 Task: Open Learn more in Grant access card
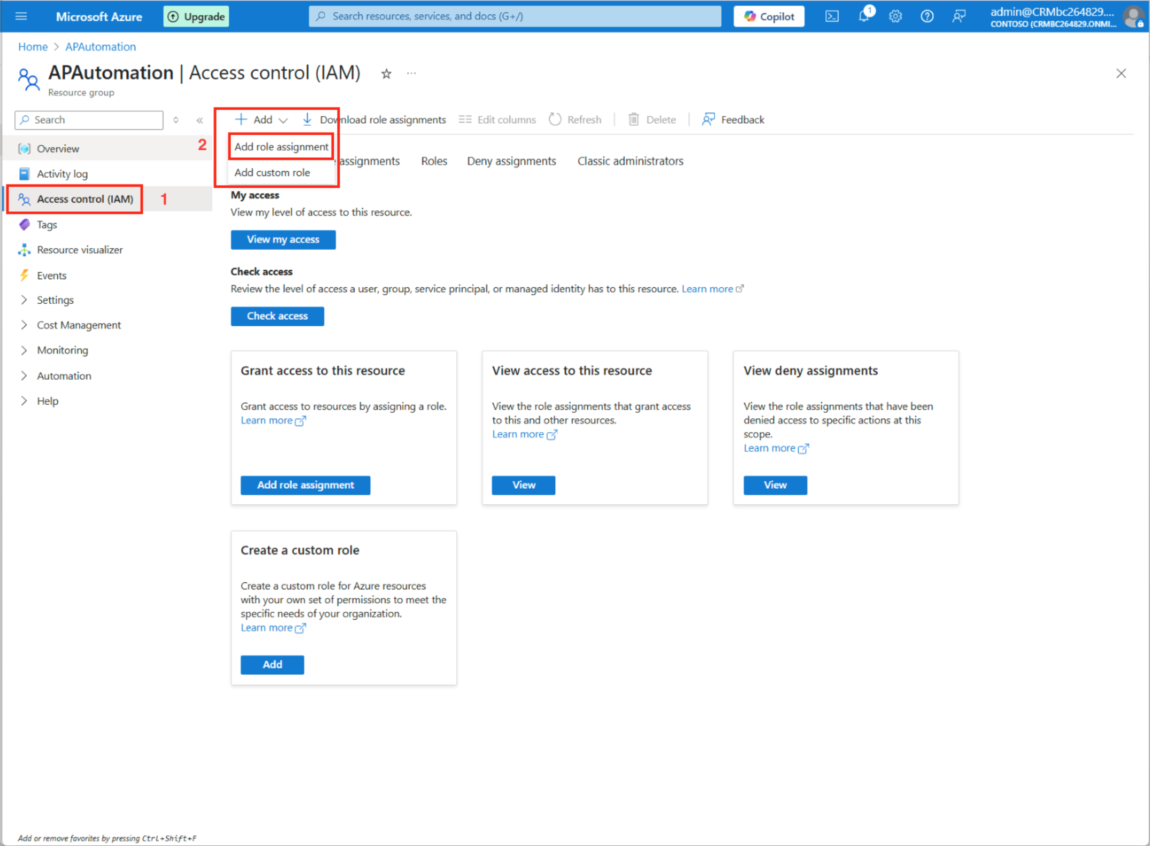[x=273, y=420]
